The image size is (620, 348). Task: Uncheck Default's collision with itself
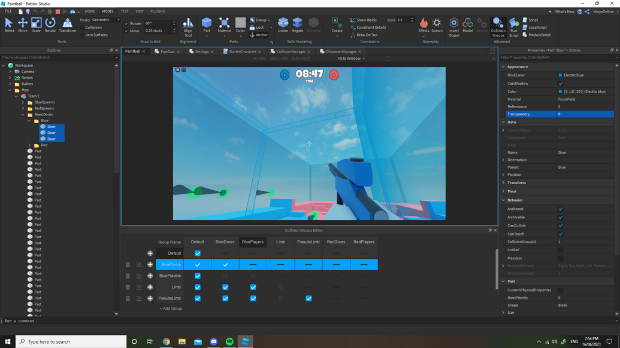pos(197,253)
